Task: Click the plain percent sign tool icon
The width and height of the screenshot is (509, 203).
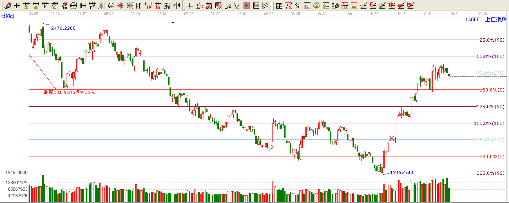Action: click(297, 6)
